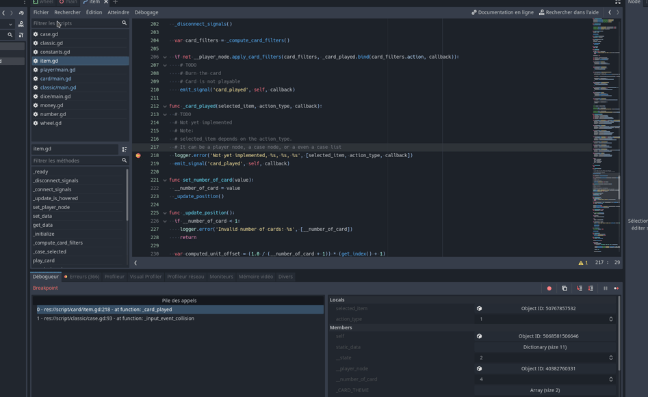The height and width of the screenshot is (397, 648).
Task: Open number.gd script
Action: pyautogui.click(x=80, y=114)
